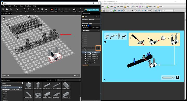
Task: Collapse My Favorite Colors section
Action: click(83, 19)
